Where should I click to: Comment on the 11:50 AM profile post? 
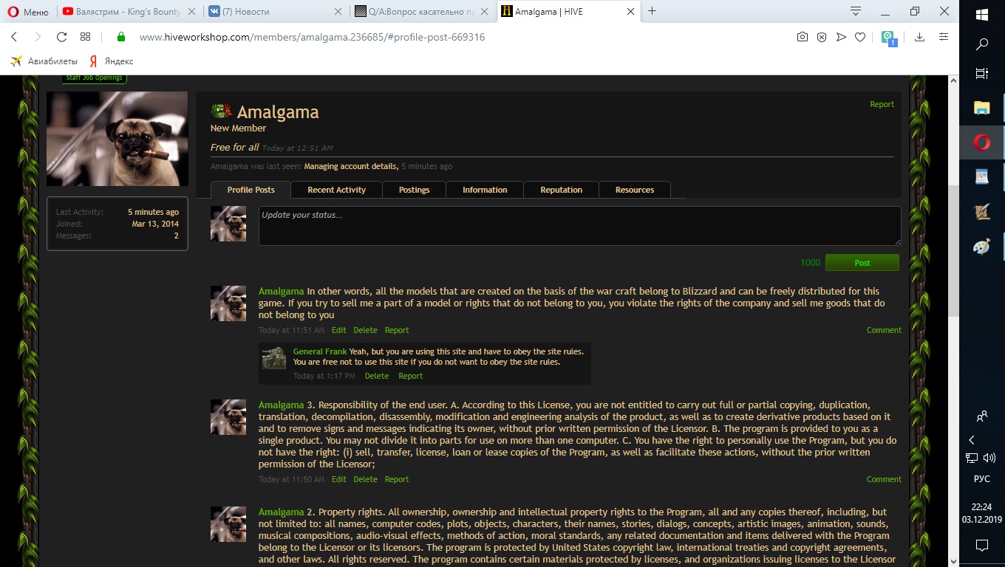coord(884,479)
